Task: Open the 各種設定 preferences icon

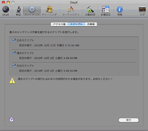Action: click(x=105, y=11)
